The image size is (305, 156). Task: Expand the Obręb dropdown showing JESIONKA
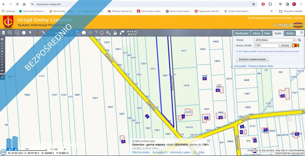click(x=275, y=40)
